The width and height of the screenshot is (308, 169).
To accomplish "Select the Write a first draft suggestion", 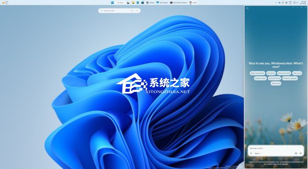I will [284, 73].
